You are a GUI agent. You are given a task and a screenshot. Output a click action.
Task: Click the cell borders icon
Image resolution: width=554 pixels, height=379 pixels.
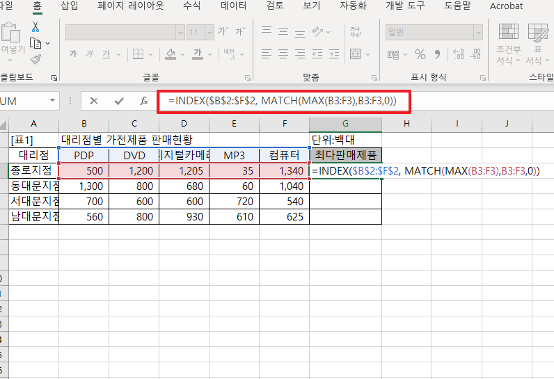[x=138, y=54]
